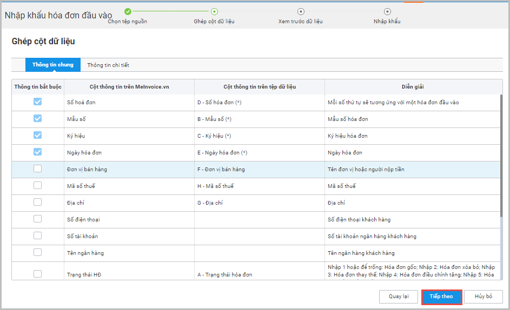This screenshot has height=310, width=510.
Task: Open the F - Đơn vị bán hàng column dropdown
Action: pos(260,170)
